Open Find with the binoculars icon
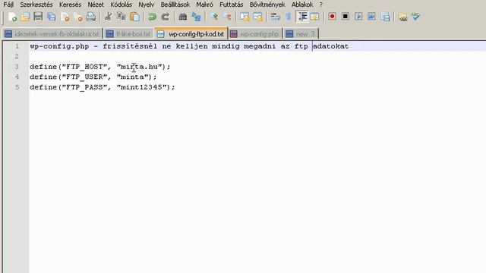 coord(183,17)
